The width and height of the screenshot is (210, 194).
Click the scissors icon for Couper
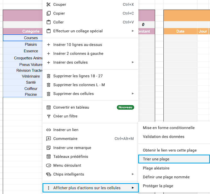[x=49, y=5]
